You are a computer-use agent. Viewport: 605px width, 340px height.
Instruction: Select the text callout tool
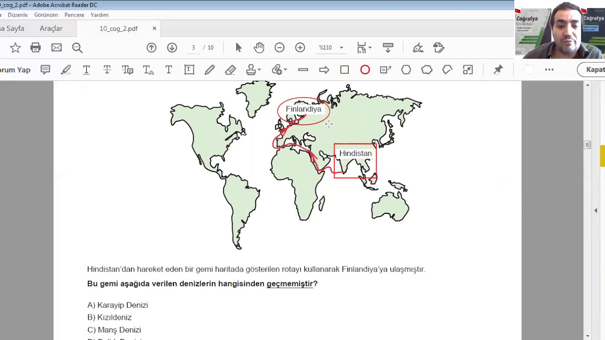[386, 70]
